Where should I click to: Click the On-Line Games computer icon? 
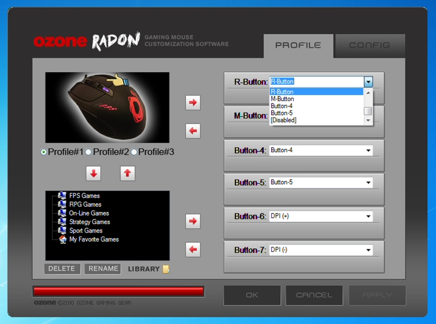tap(62, 213)
